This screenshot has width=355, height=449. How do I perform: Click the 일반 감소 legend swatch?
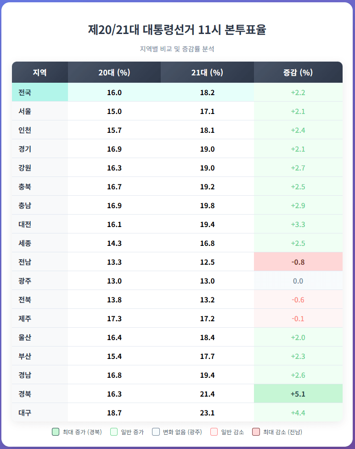[214, 432]
